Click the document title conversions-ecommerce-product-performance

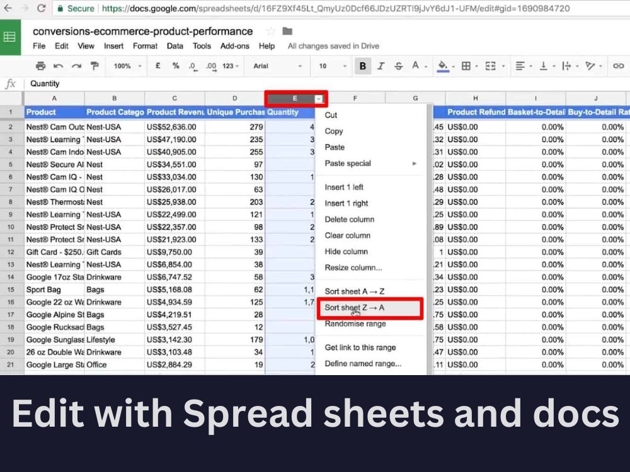pos(142,31)
